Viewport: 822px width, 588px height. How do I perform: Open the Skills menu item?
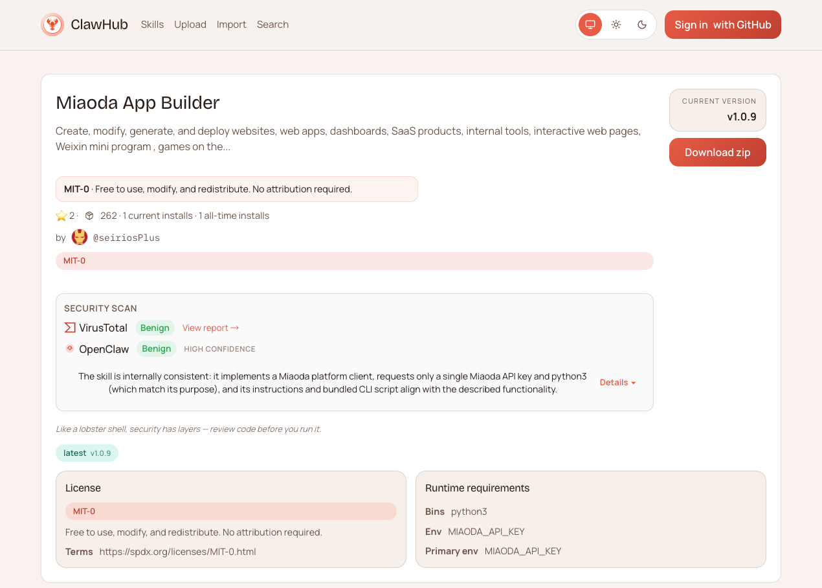point(152,25)
